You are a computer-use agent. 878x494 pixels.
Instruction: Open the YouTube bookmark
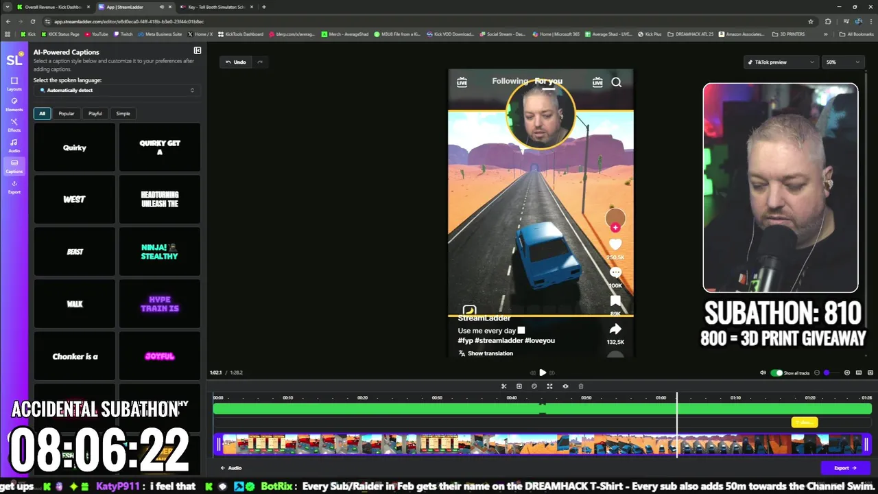pos(96,34)
